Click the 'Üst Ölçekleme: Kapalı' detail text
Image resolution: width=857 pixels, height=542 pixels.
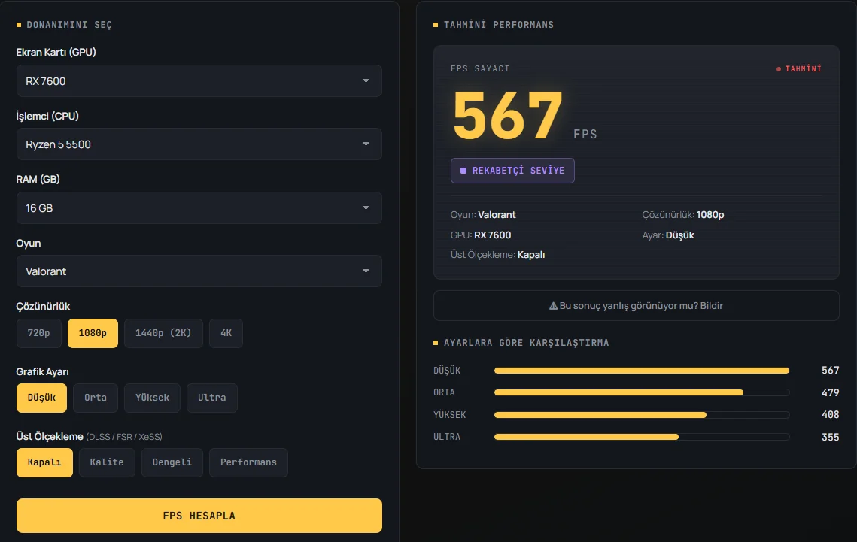[498, 254]
